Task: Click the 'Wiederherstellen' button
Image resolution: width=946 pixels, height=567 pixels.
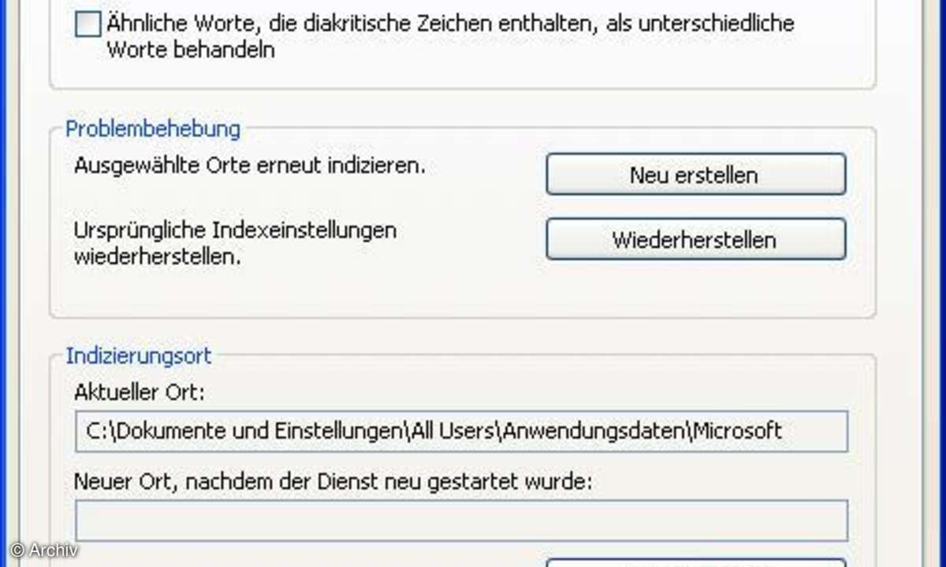Action: (x=695, y=239)
